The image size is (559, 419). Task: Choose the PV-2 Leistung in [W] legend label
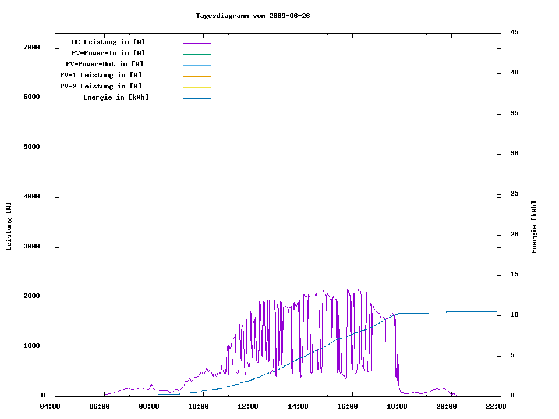point(101,86)
